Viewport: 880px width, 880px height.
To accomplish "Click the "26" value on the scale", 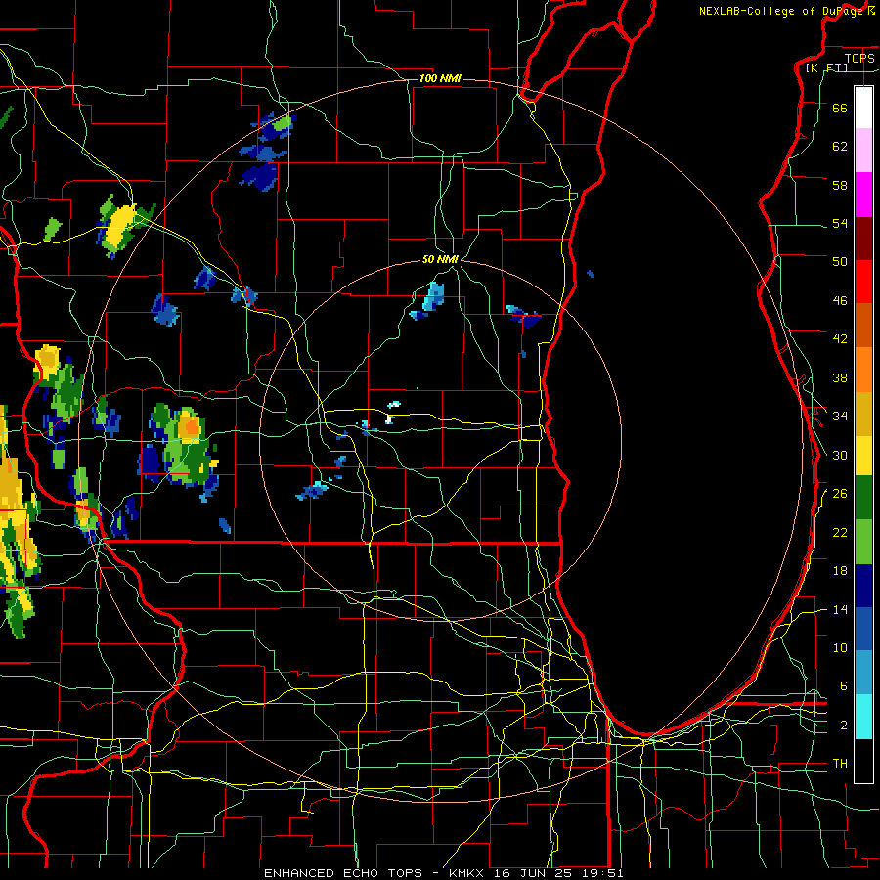I will coord(840,494).
